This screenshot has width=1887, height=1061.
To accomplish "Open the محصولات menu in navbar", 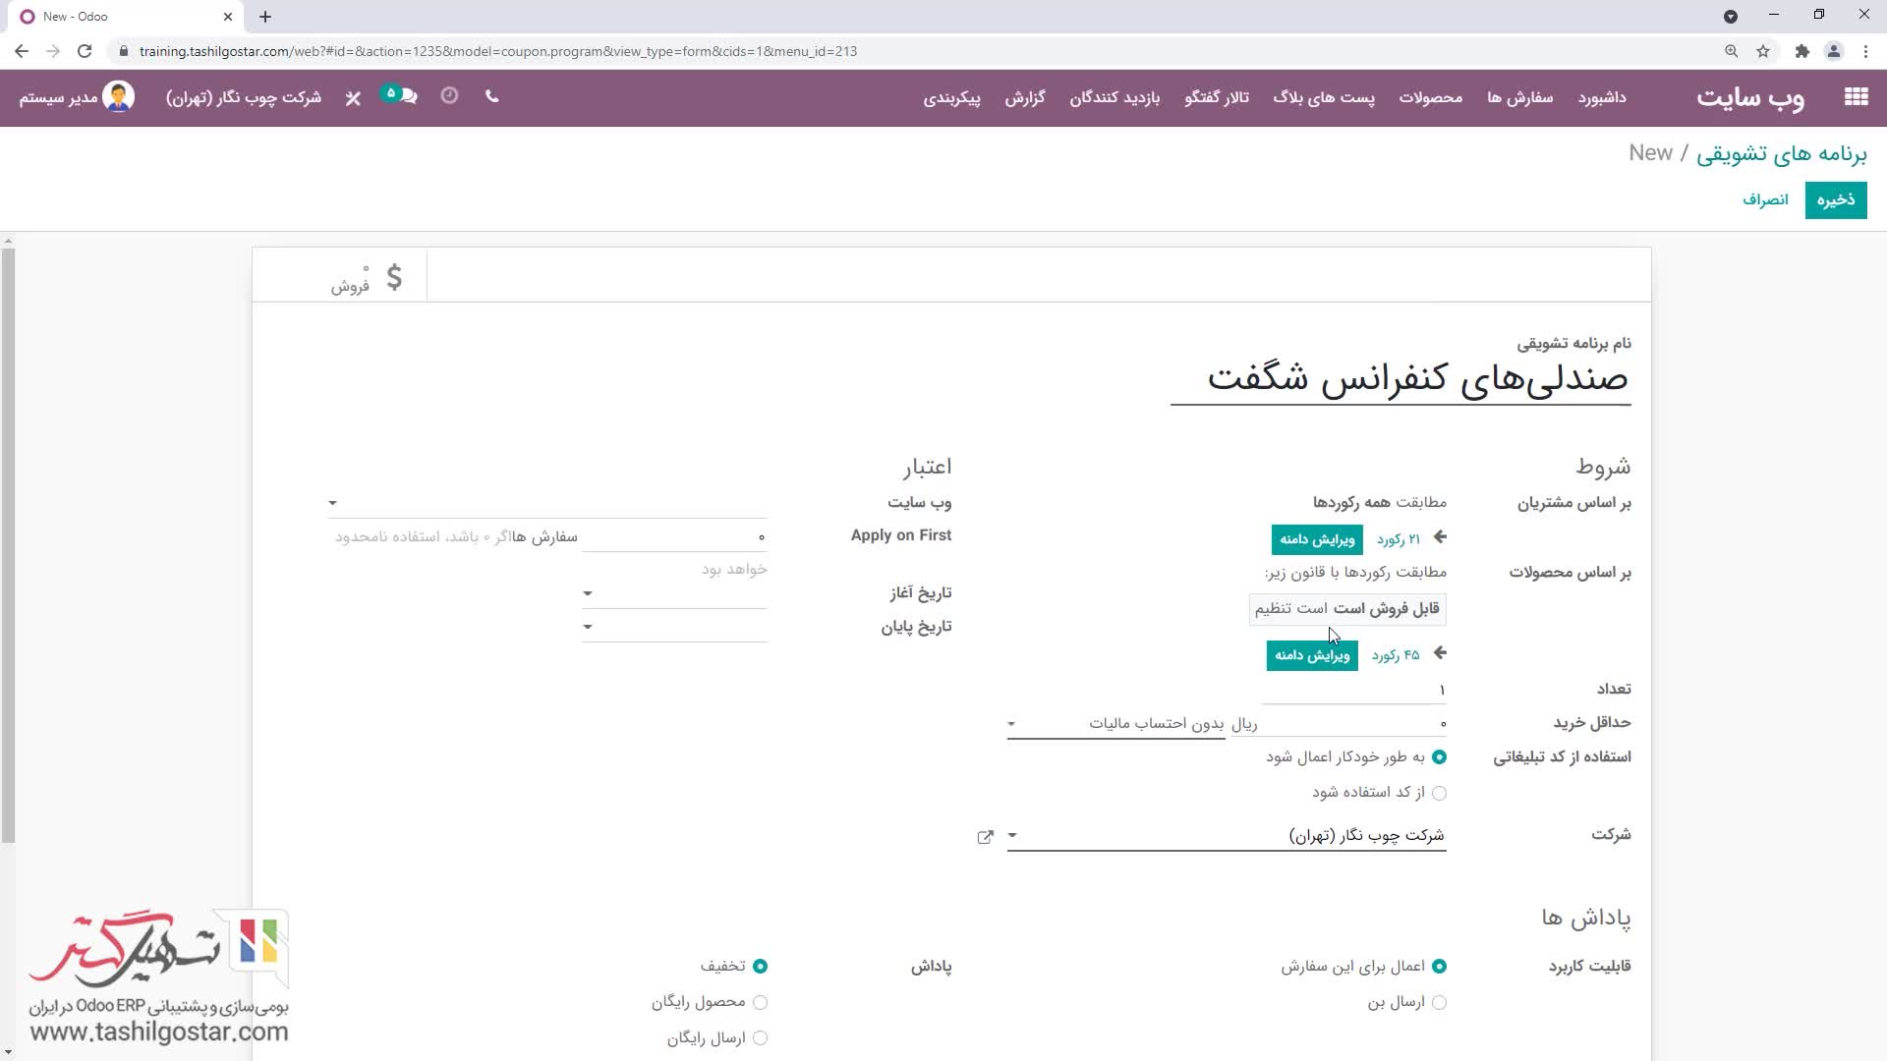I will [x=1430, y=97].
